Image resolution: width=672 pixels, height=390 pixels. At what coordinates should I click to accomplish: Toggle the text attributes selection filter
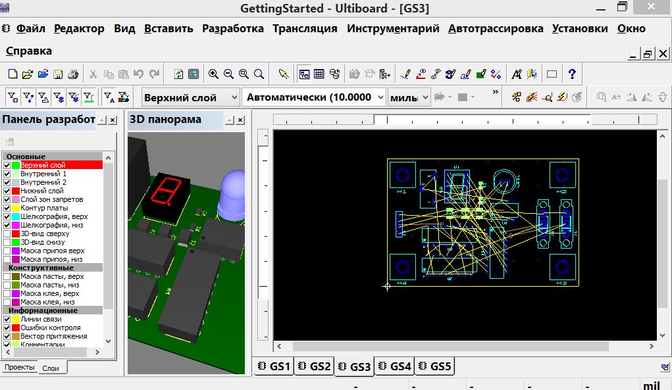109,97
